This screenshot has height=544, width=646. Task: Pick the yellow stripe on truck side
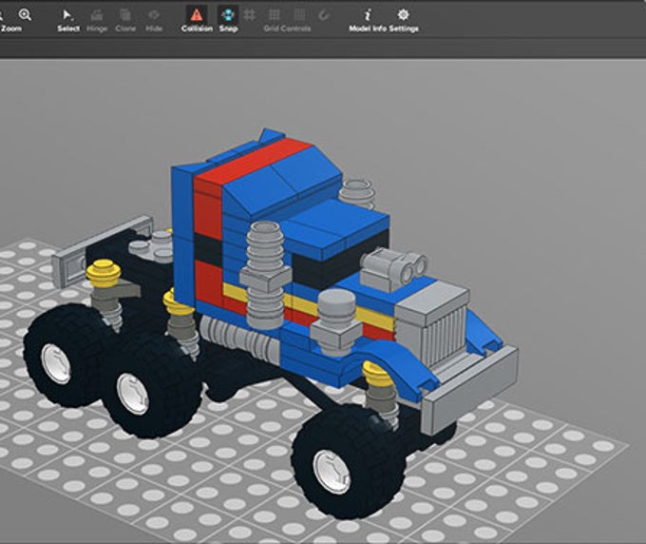point(307,304)
